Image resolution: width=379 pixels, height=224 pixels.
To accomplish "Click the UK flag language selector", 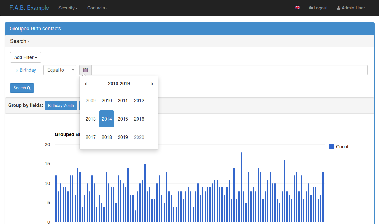I will point(297,7).
